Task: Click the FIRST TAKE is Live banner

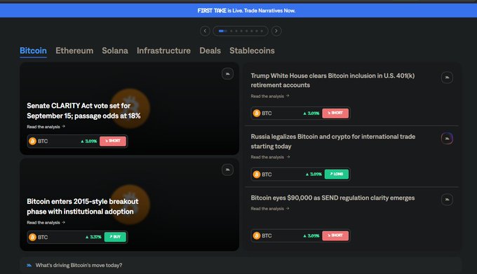Action: (238, 11)
